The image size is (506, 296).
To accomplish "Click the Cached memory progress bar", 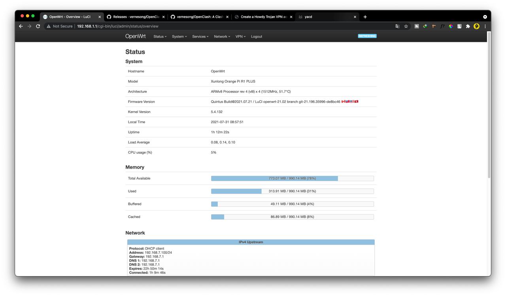I will (x=292, y=217).
